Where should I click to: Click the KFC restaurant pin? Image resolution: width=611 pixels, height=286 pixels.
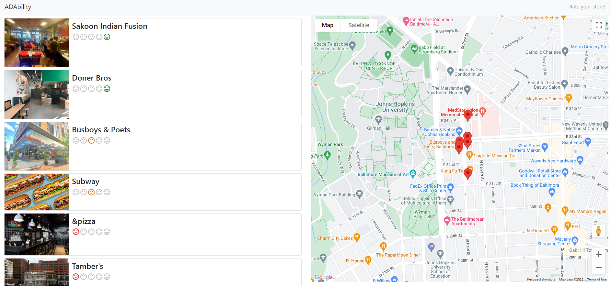tap(568, 226)
